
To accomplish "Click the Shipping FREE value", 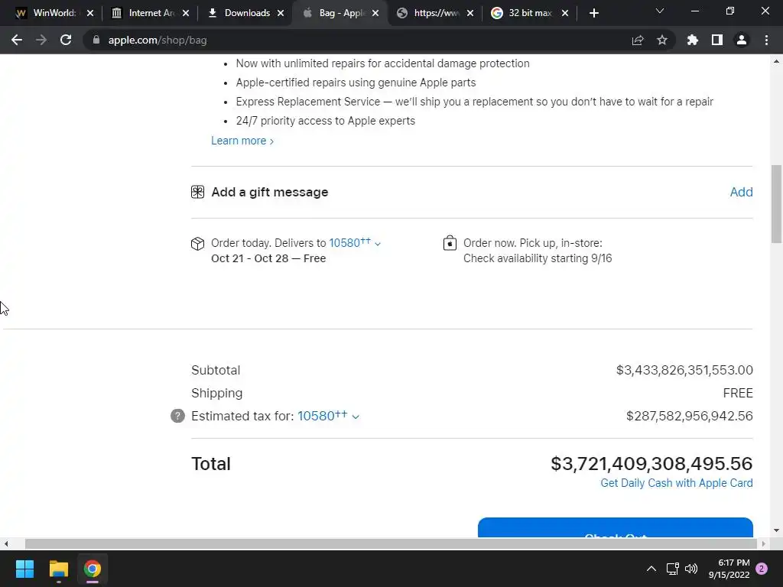I will [738, 394].
